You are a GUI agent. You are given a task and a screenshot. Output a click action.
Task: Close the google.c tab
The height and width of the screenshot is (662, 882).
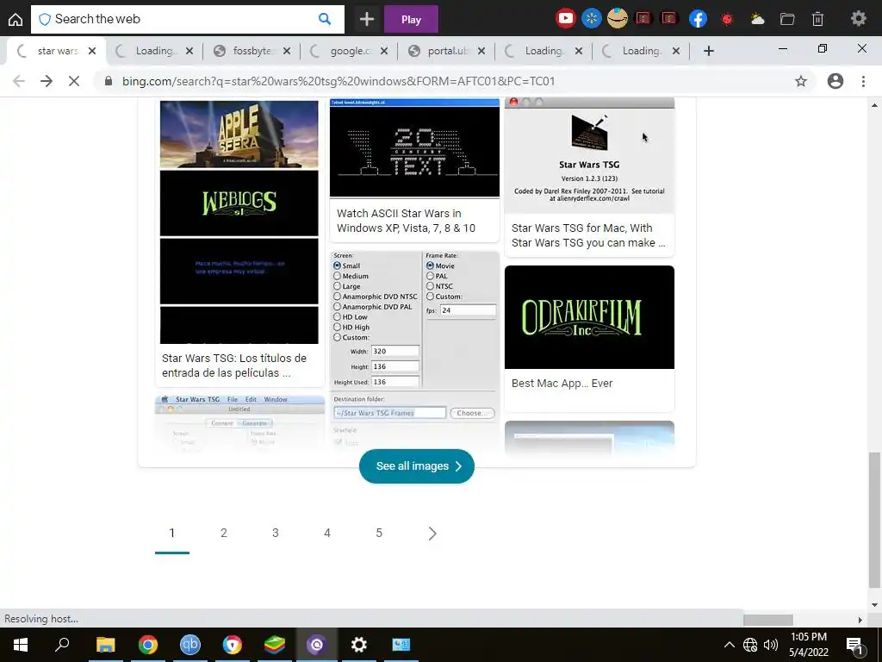(x=384, y=51)
